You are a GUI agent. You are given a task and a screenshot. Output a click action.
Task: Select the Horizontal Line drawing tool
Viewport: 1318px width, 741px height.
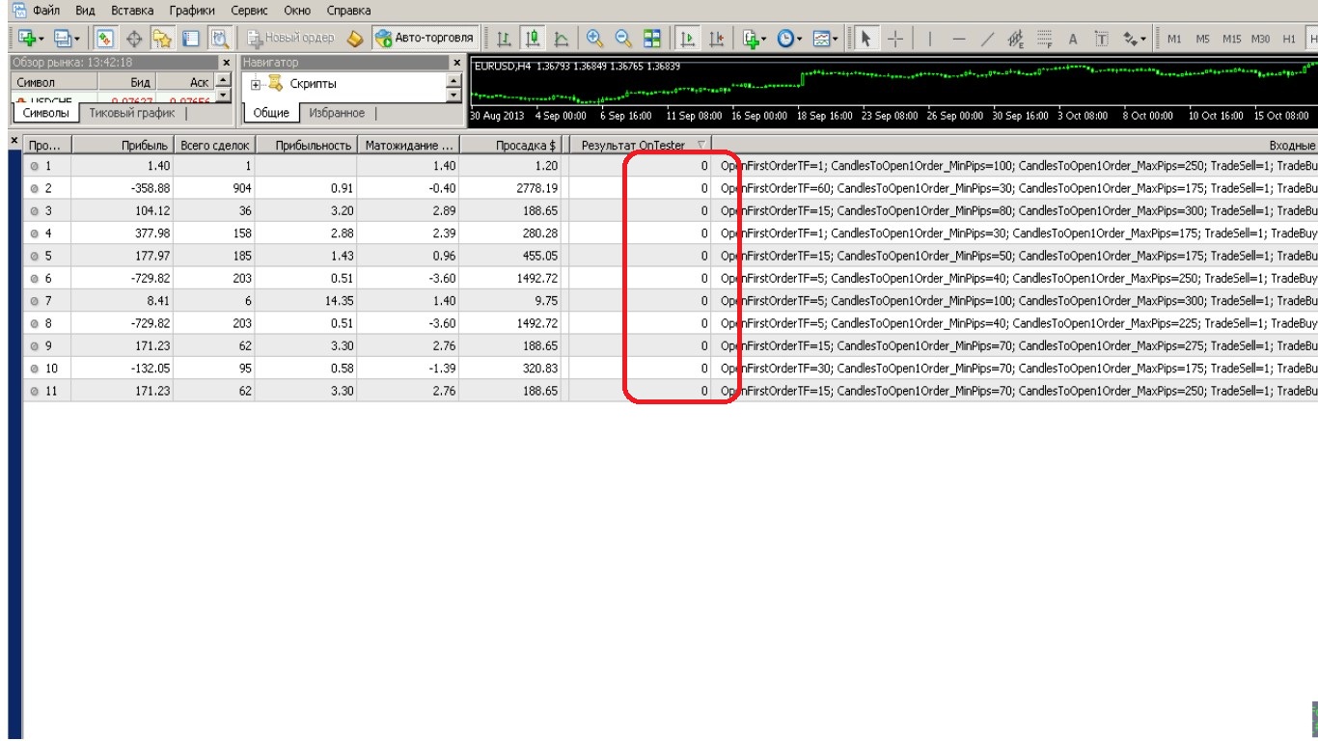tap(958, 39)
